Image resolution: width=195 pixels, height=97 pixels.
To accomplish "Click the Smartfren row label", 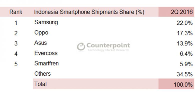I will click(x=46, y=63).
